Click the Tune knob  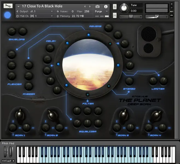pyautogui.click(x=124, y=8)
